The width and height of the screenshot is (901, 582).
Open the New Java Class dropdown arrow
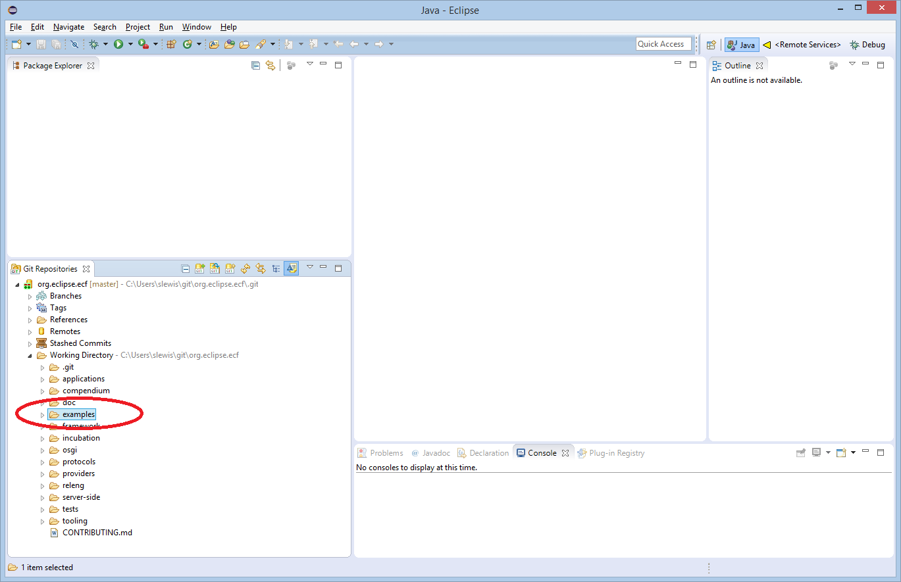199,44
